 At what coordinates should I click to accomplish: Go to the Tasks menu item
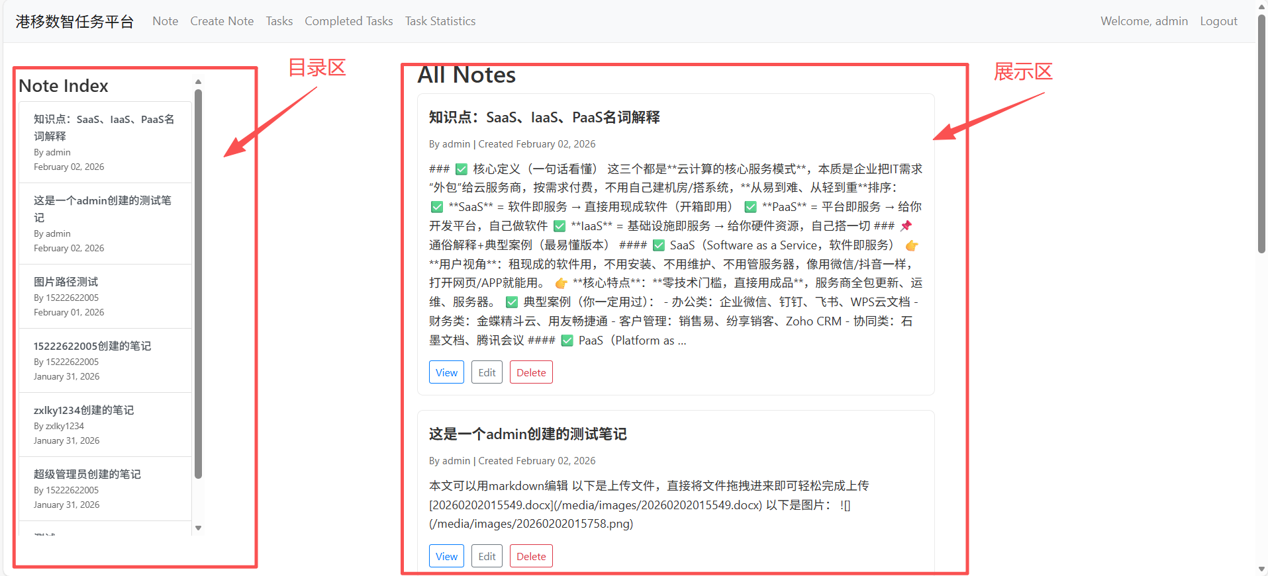[x=279, y=21]
